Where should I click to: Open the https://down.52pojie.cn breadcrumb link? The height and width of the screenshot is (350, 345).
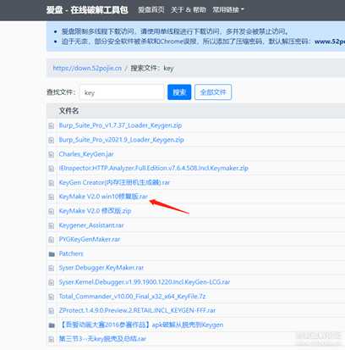pyautogui.click(x=87, y=69)
